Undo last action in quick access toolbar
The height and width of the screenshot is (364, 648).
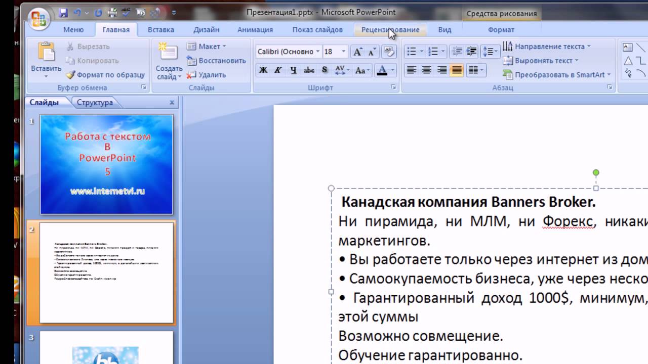(77, 12)
